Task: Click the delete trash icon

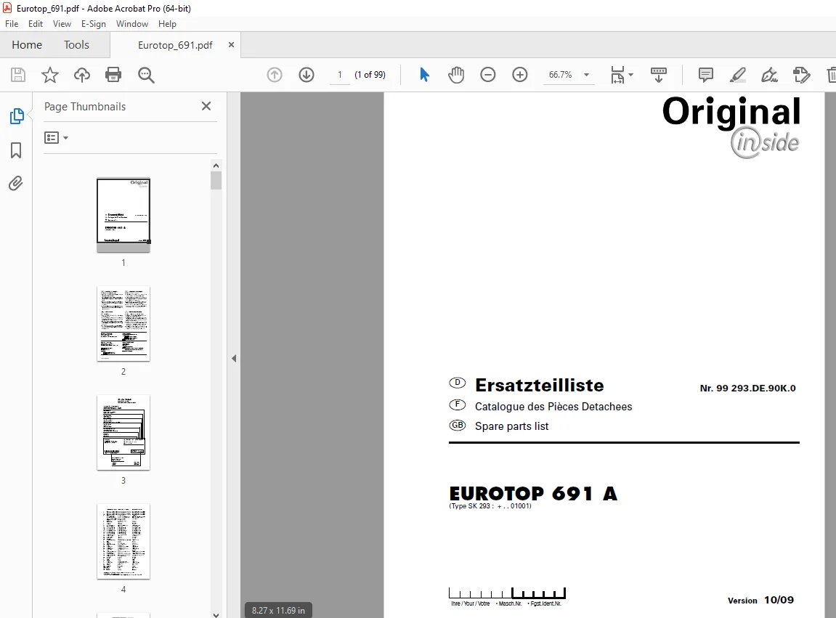Action: click(x=832, y=75)
